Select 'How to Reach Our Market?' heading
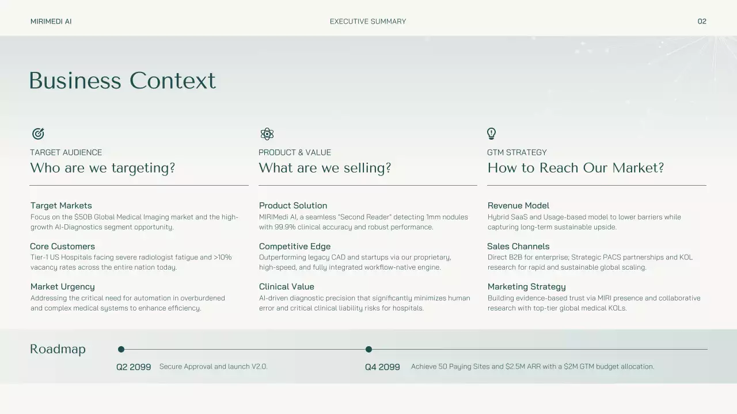 [x=576, y=168]
